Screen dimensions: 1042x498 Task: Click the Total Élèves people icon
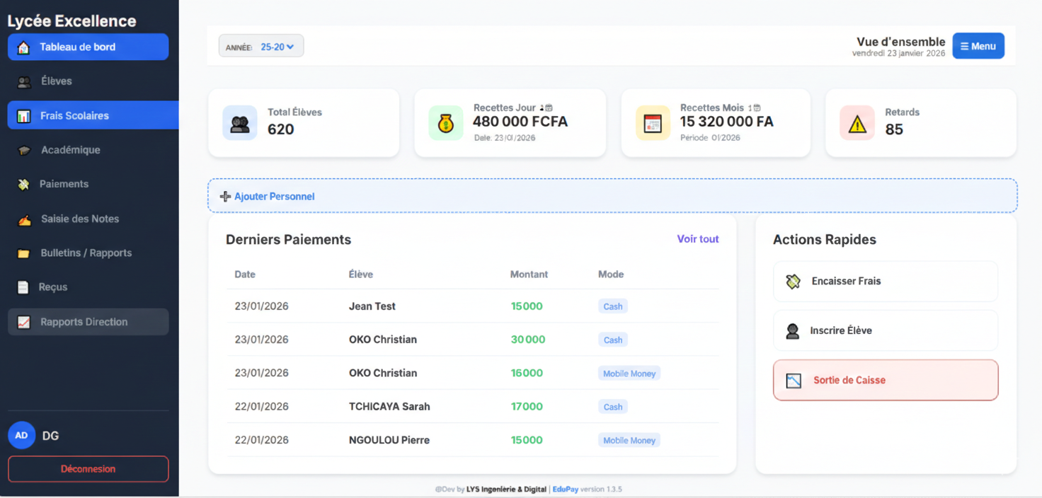click(x=239, y=122)
